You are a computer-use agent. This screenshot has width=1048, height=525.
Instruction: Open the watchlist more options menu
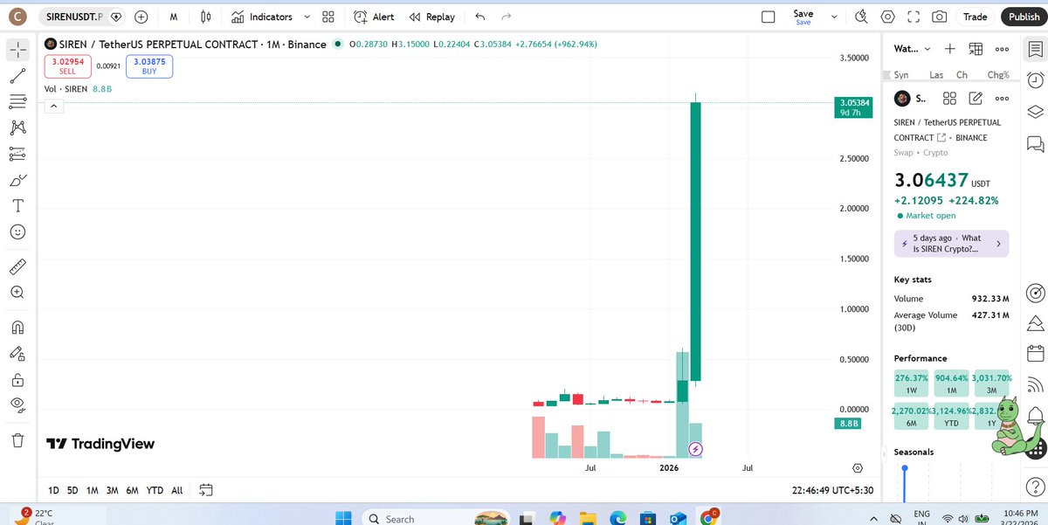1002,49
